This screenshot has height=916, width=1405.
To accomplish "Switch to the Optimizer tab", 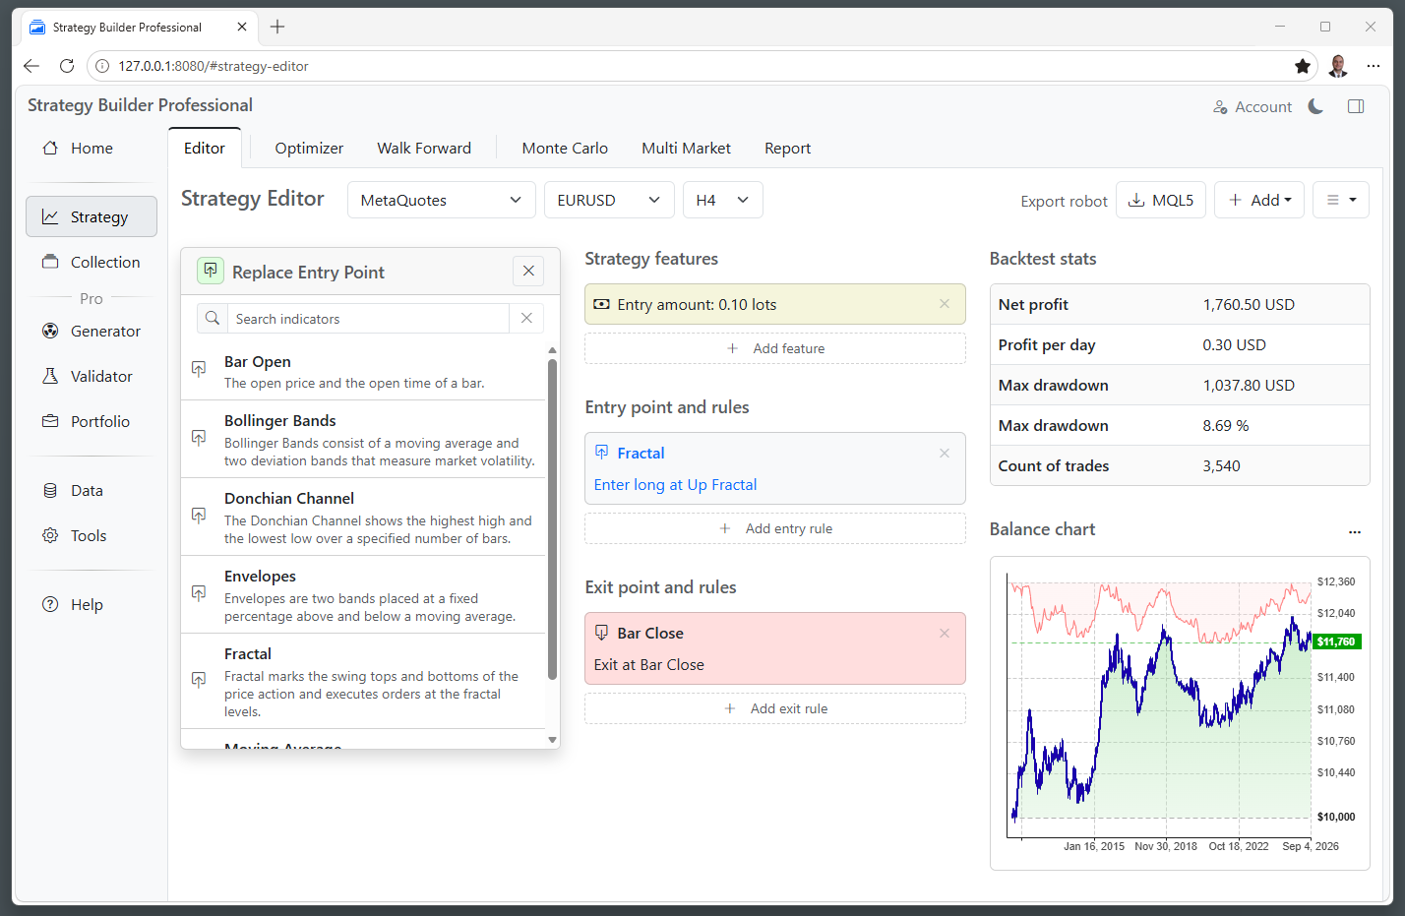I will (309, 148).
